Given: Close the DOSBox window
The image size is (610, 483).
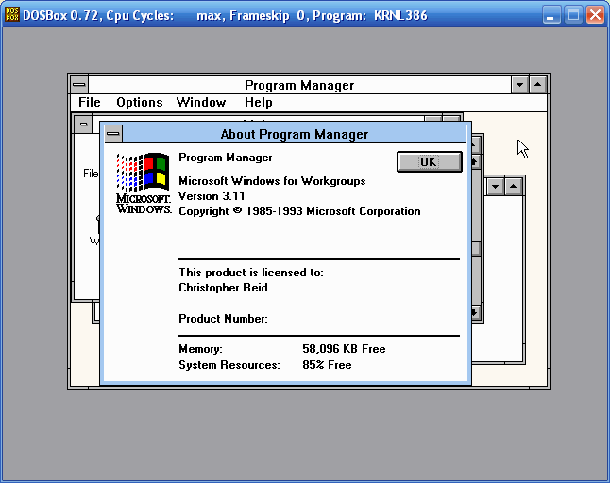Looking at the screenshot, I should click(595, 15).
